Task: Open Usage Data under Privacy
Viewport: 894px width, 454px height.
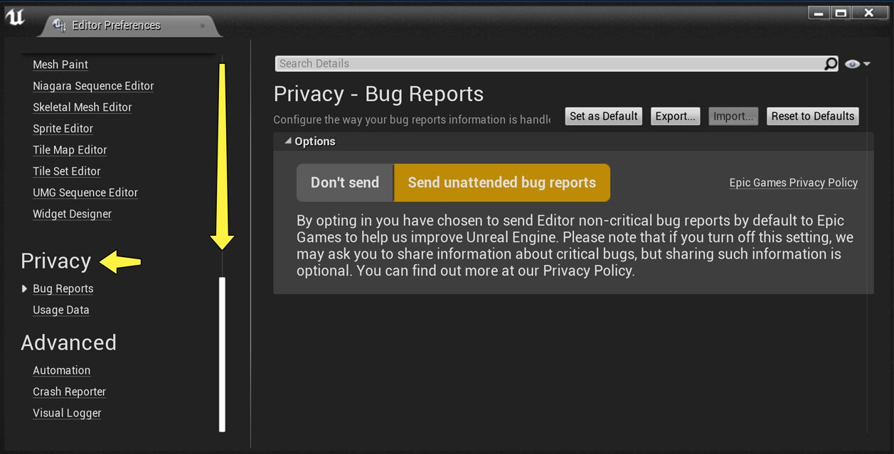Action: point(60,310)
